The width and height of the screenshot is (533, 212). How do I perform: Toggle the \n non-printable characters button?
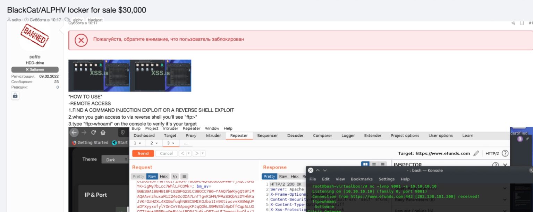[x=175, y=176]
